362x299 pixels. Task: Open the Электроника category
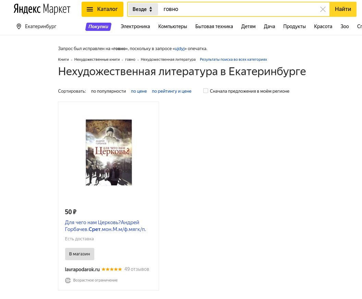pos(135,26)
